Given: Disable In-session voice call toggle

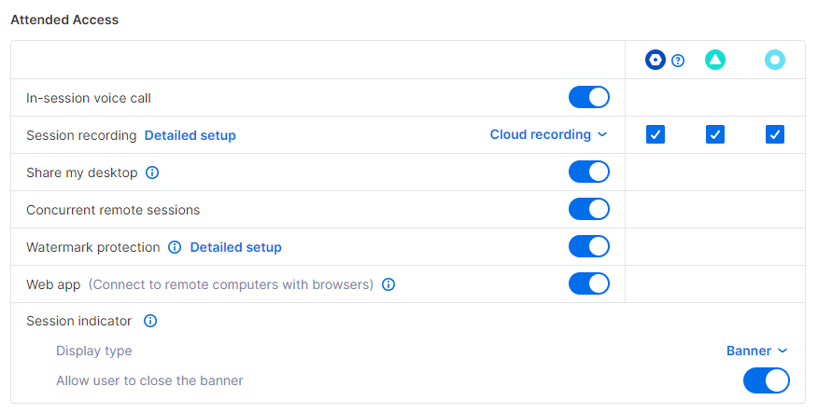Looking at the screenshot, I should (589, 97).
